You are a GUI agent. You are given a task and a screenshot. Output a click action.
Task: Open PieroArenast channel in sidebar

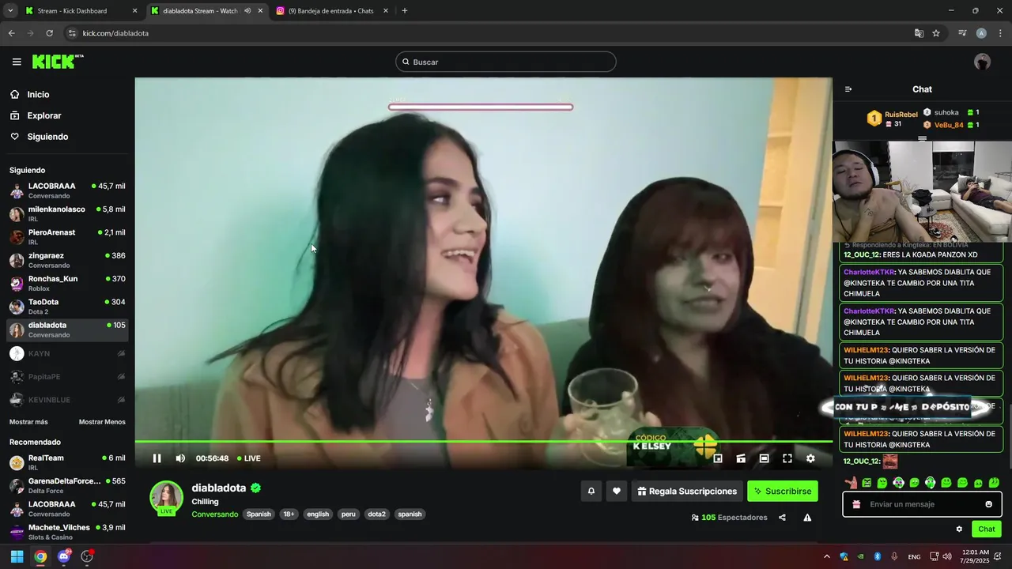pos(67,236)
